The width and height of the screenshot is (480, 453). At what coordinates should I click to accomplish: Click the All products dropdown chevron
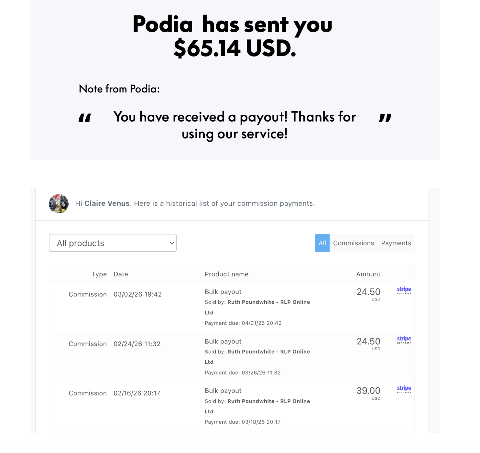click(172, 243)
